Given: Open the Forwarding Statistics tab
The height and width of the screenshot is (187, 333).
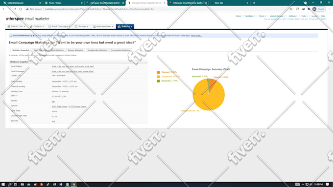Looking at the screenshot, I should (x=120, y=50).
